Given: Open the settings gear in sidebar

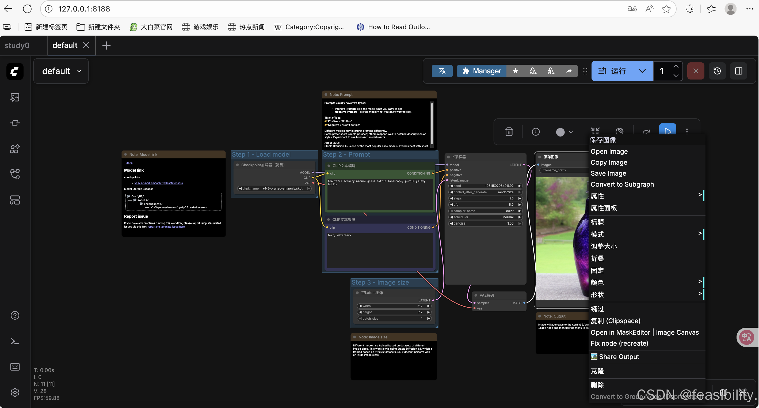Looking at the screenshot, I should click(x=15, y=392).
